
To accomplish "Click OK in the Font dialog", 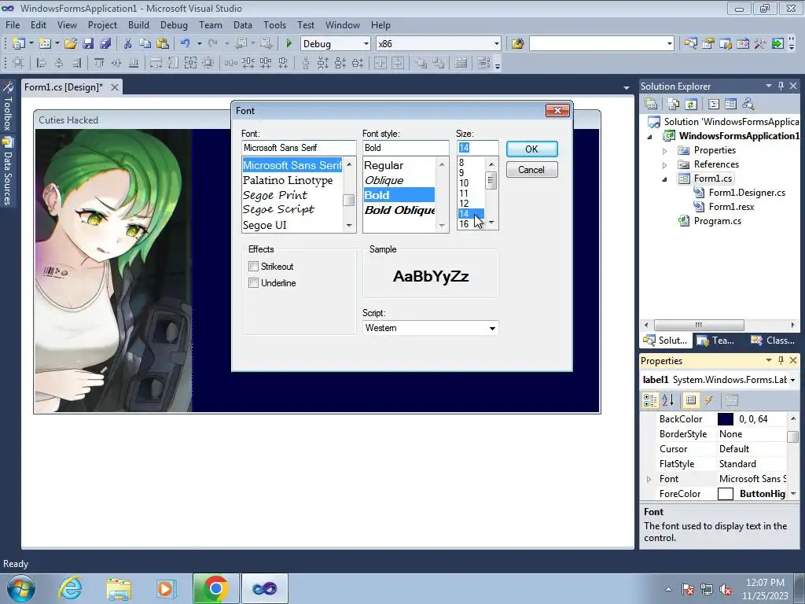I will tap(531, 149).
